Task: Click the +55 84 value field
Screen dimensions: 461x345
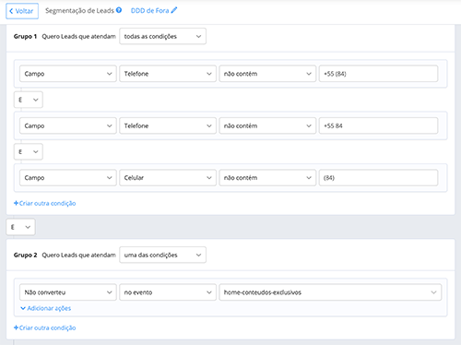Action: pyautogui.click(x=378, y=125)
